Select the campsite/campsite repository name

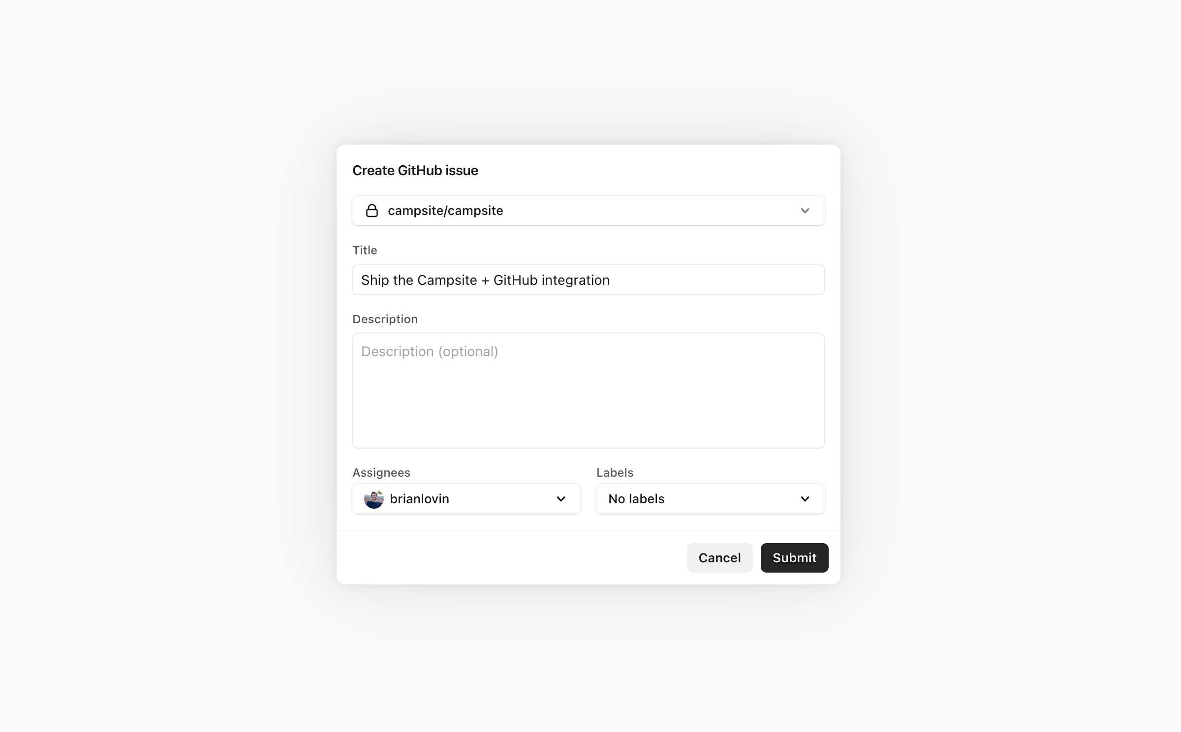tap(445, 211)
